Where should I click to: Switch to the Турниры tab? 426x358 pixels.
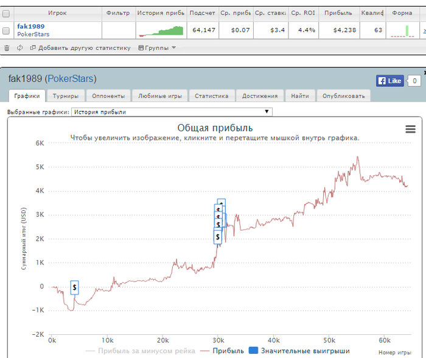click(65, 95)
